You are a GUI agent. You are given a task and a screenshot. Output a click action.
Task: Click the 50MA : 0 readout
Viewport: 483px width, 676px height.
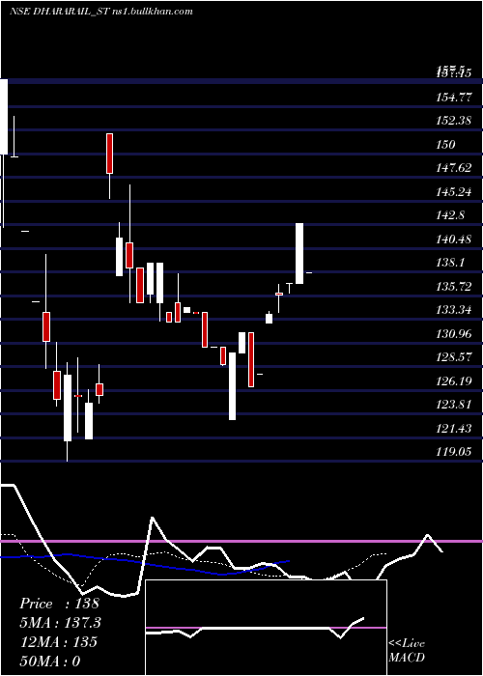pyautogui.click(x=50, y=661)
